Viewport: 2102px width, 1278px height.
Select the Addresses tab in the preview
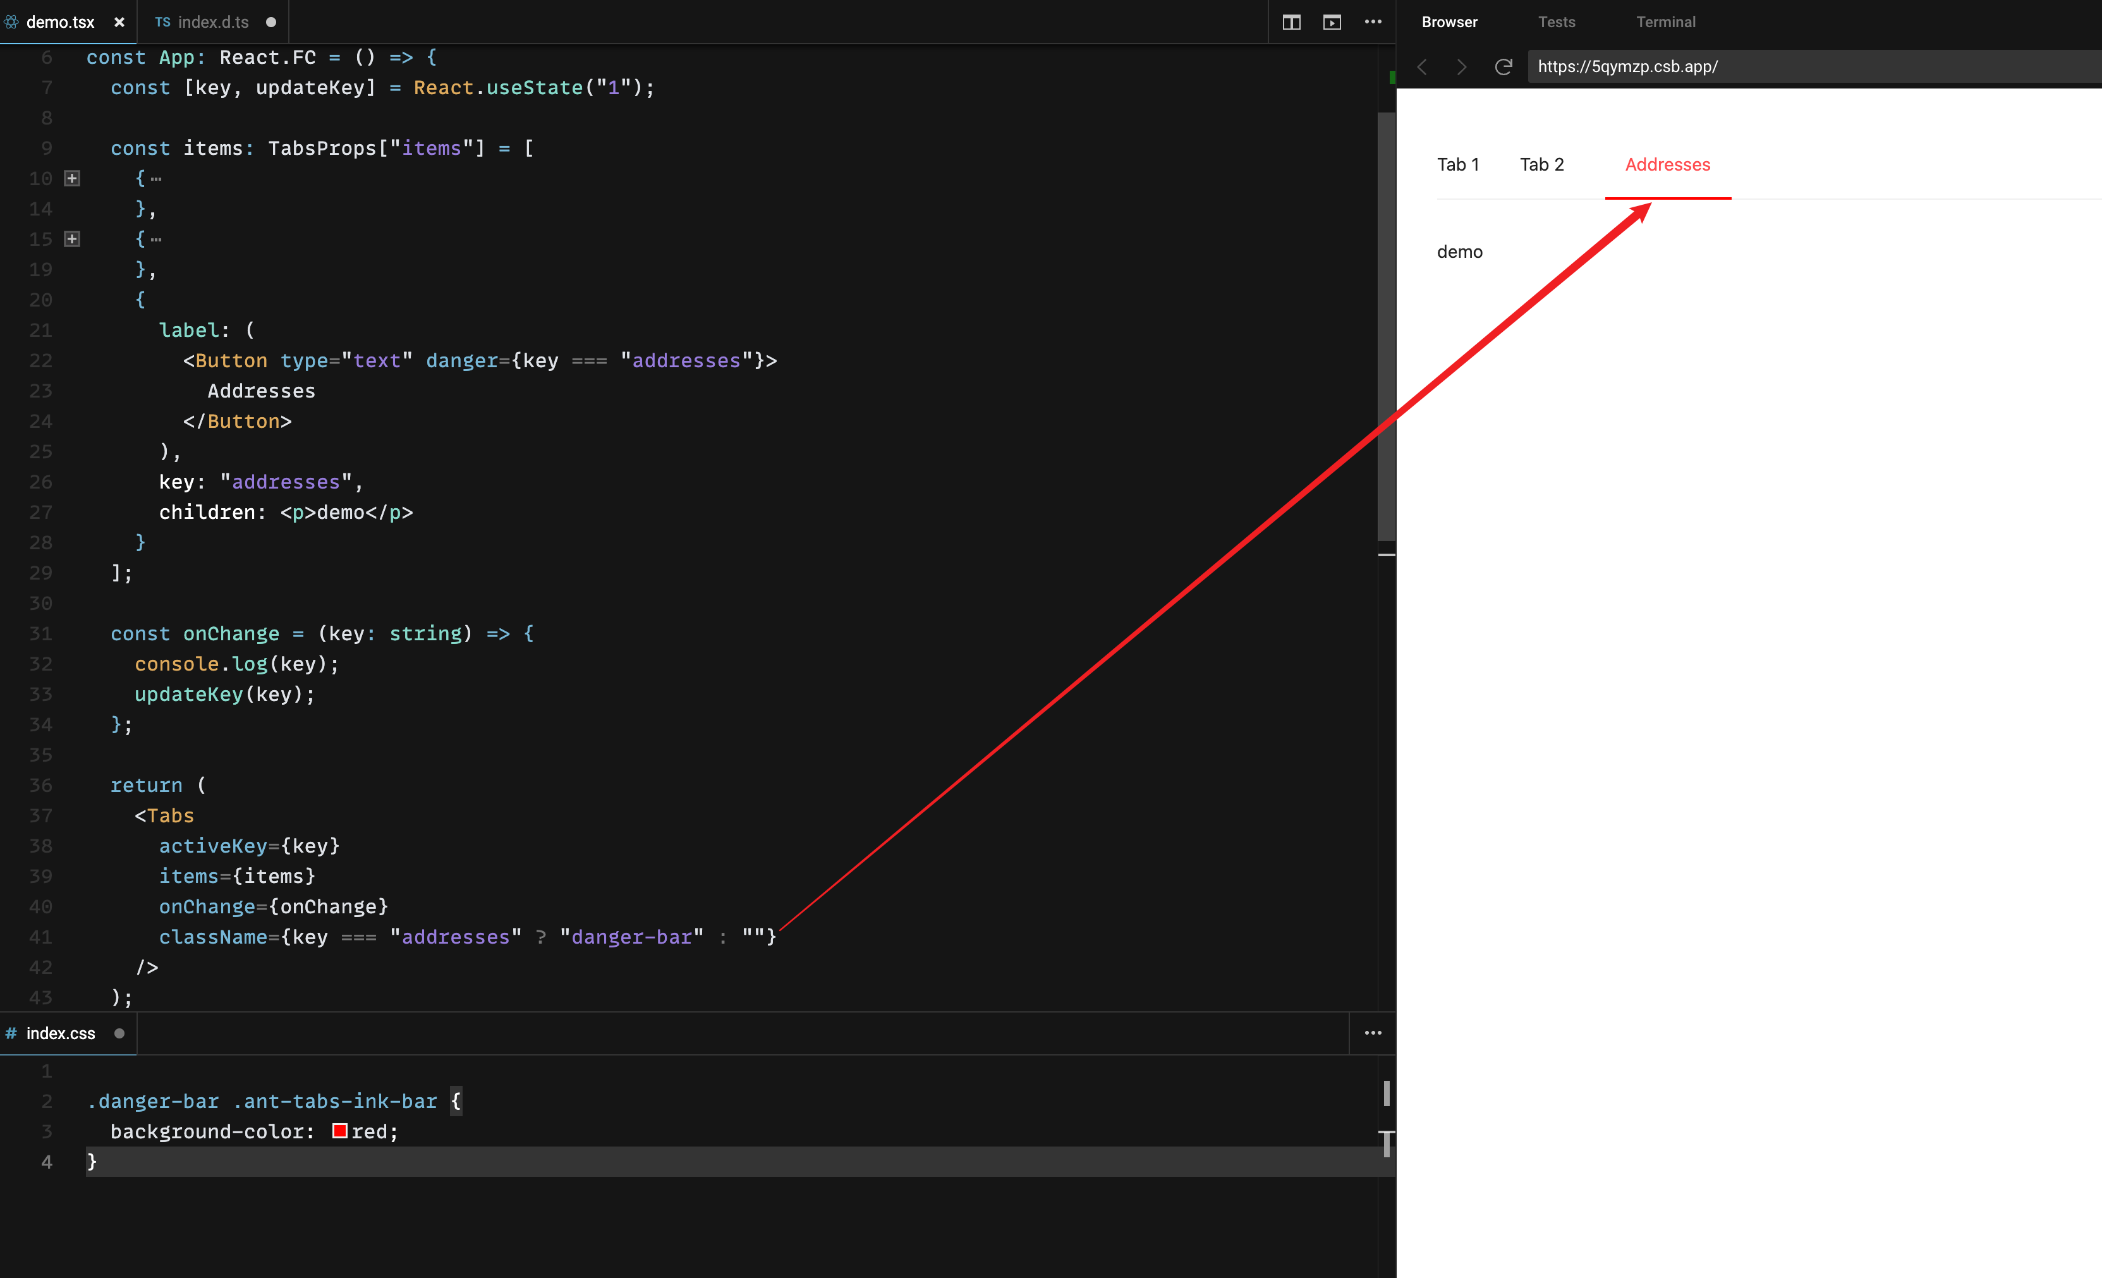[1667, 164]
